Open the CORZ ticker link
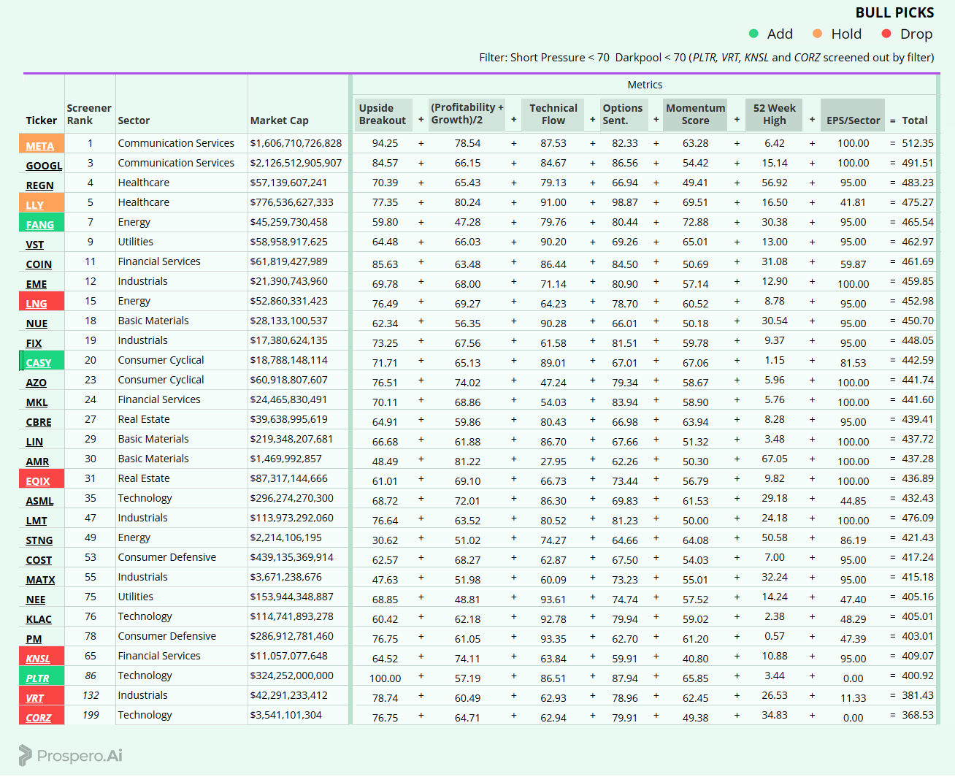The height and width of the screenshot is (777, 955). click(x=39, y=718)
